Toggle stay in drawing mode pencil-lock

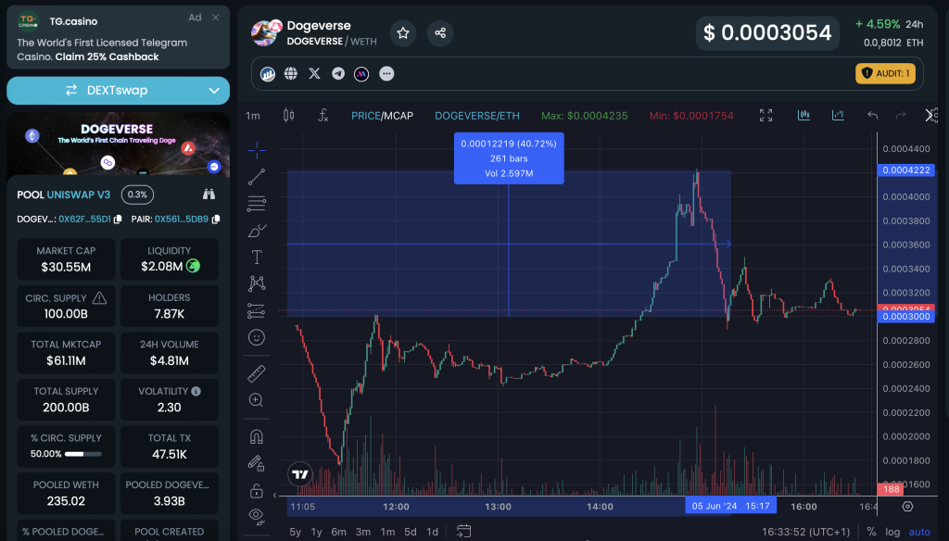257,463
